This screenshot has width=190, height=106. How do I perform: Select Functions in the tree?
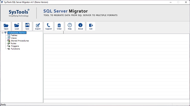[15, 49]
